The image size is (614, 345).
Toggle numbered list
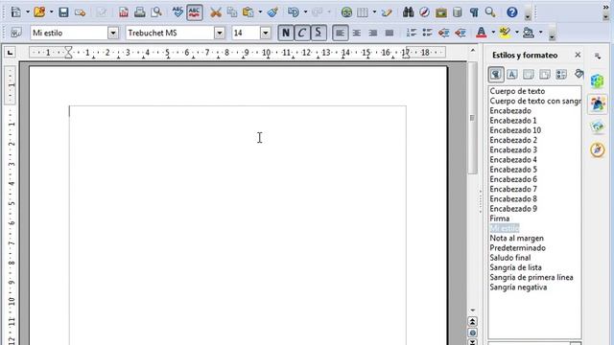point(412,33)
